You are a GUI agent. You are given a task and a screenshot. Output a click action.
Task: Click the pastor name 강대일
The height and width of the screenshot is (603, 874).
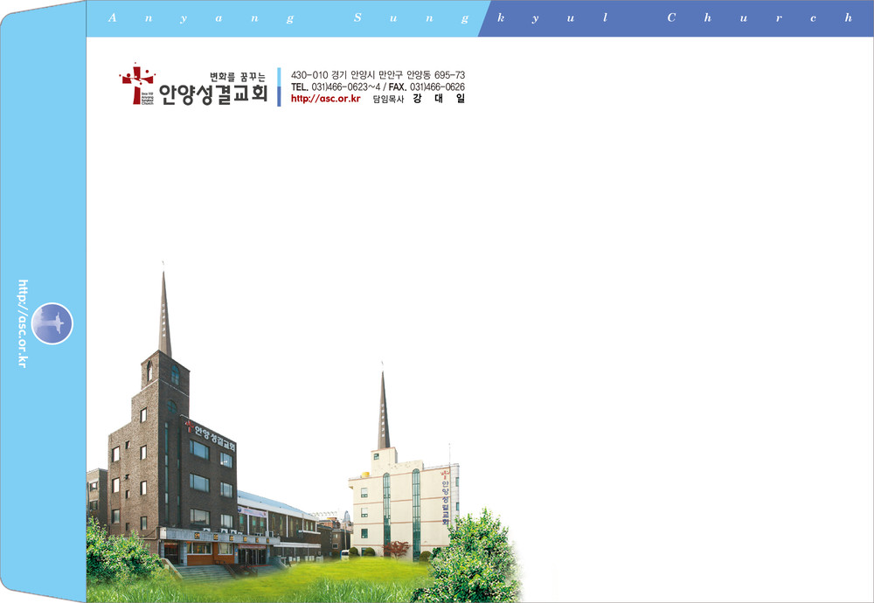click(439, 98)
